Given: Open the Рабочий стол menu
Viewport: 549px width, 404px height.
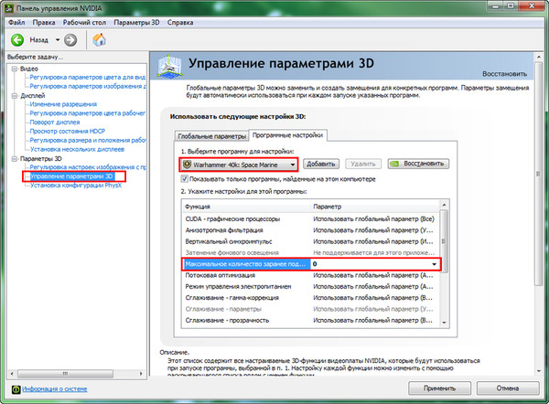Looking at the screenshot, I should [x=84, y=22].
